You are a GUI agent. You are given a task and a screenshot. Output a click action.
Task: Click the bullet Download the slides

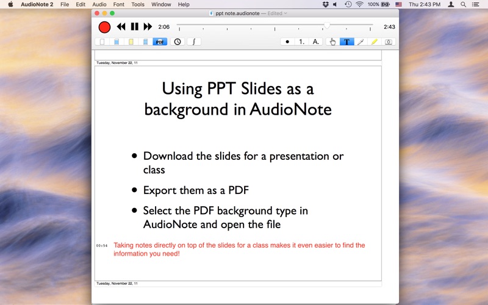(x=243, y=162)
